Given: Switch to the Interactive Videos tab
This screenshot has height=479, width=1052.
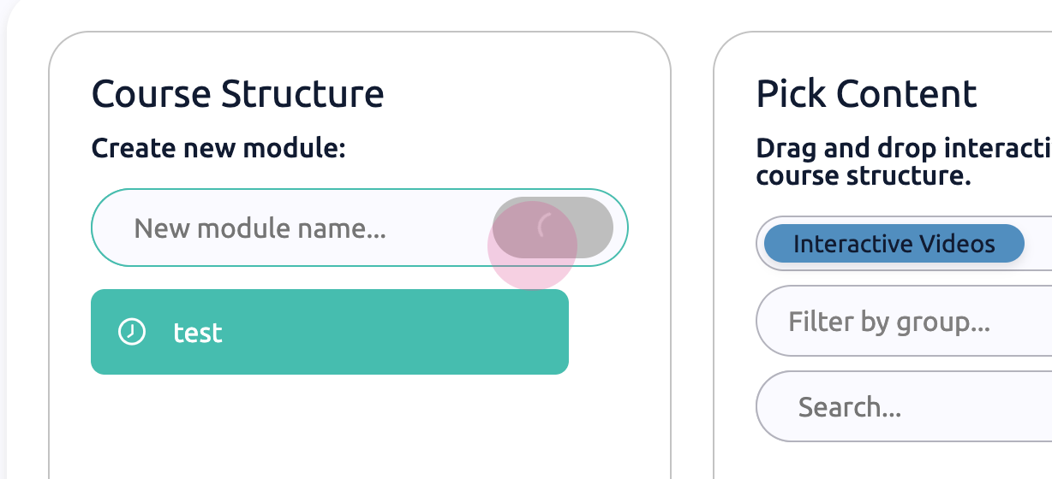Looking at the screenshot, I should 894,244.
